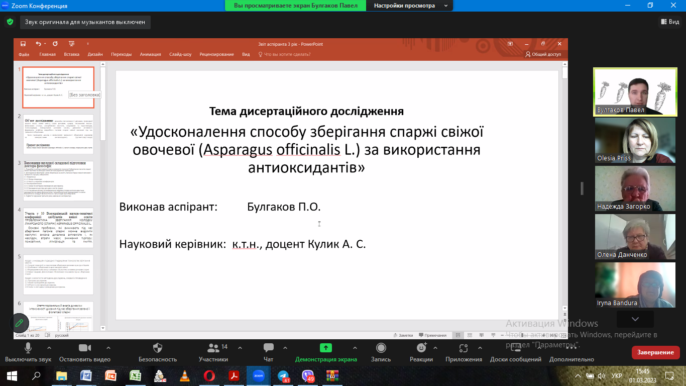Open the Настройки просмотра dropdown
Screen dimensions: 686x386
[409, 6]
